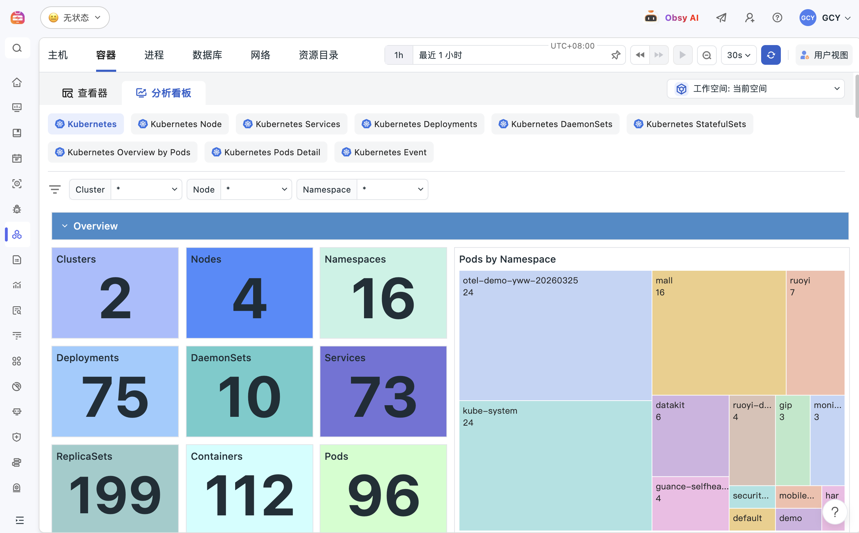The image size is (859, 533).
Task: Switch to the 查看器 tab
Action: coord(84,93)
